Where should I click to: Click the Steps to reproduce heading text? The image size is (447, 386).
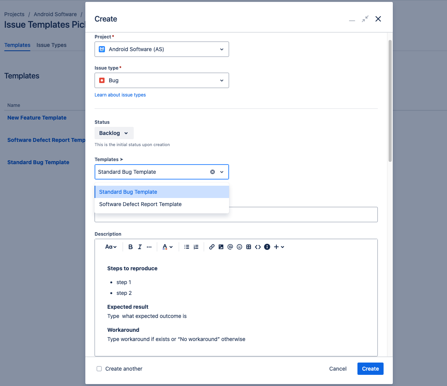point(132,268)
